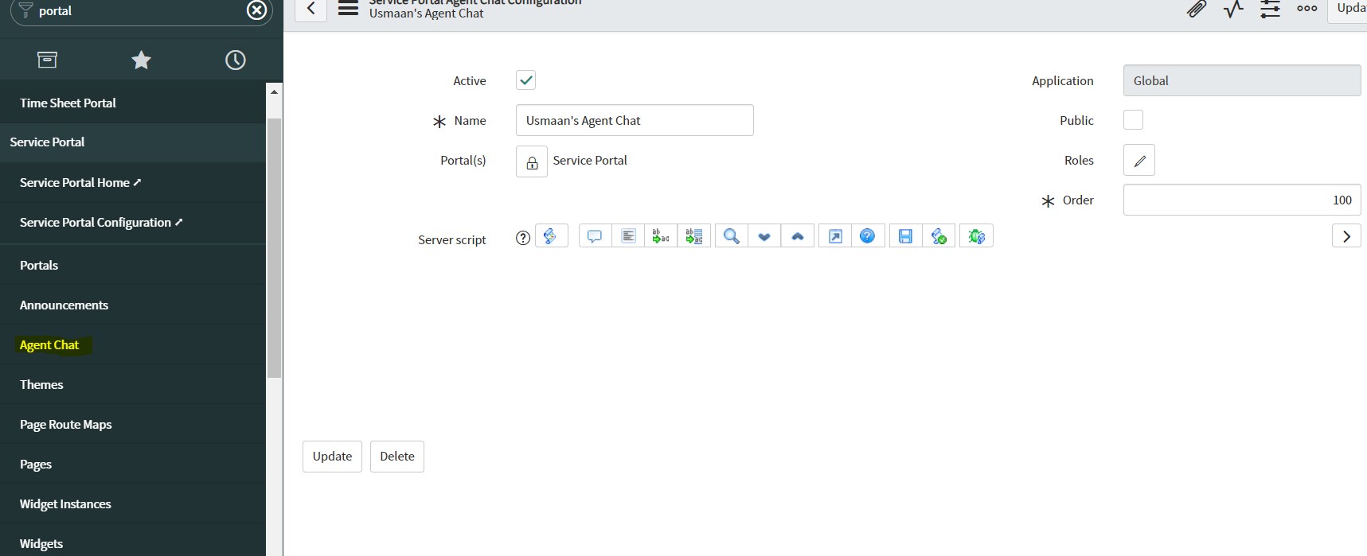Open history with the clock icon
The image size is (1367, 556).
(236, 60)
